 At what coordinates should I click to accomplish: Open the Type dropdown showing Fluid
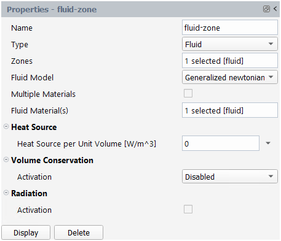point(230,44)
